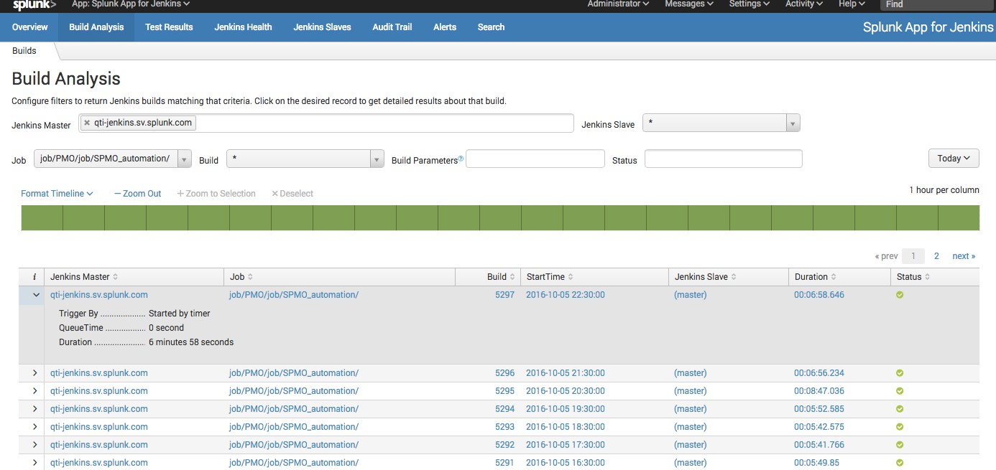
Task: Click in the Find search box
Action: pos(937,4)
